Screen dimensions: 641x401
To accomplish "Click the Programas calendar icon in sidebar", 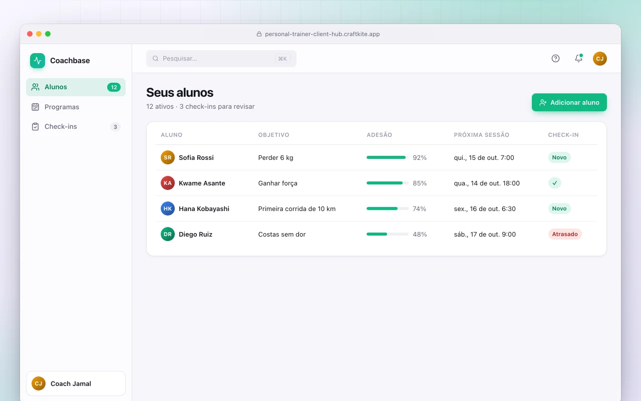I will 35,107.
